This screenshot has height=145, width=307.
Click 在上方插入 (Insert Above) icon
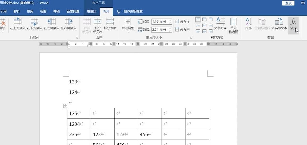coord(18,22)
